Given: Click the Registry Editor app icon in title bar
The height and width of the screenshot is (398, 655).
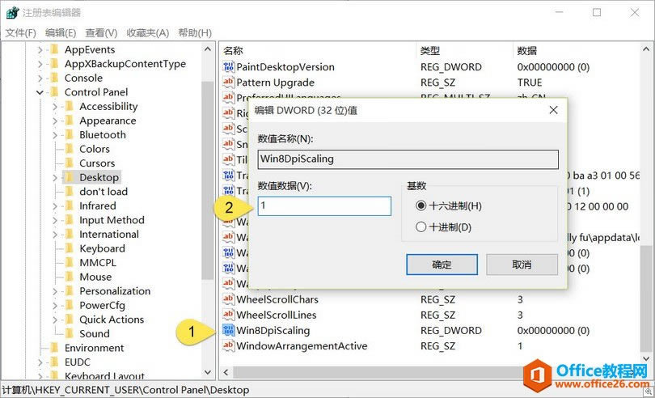Looking at the screenshot, I should click(x=12, y=13).
